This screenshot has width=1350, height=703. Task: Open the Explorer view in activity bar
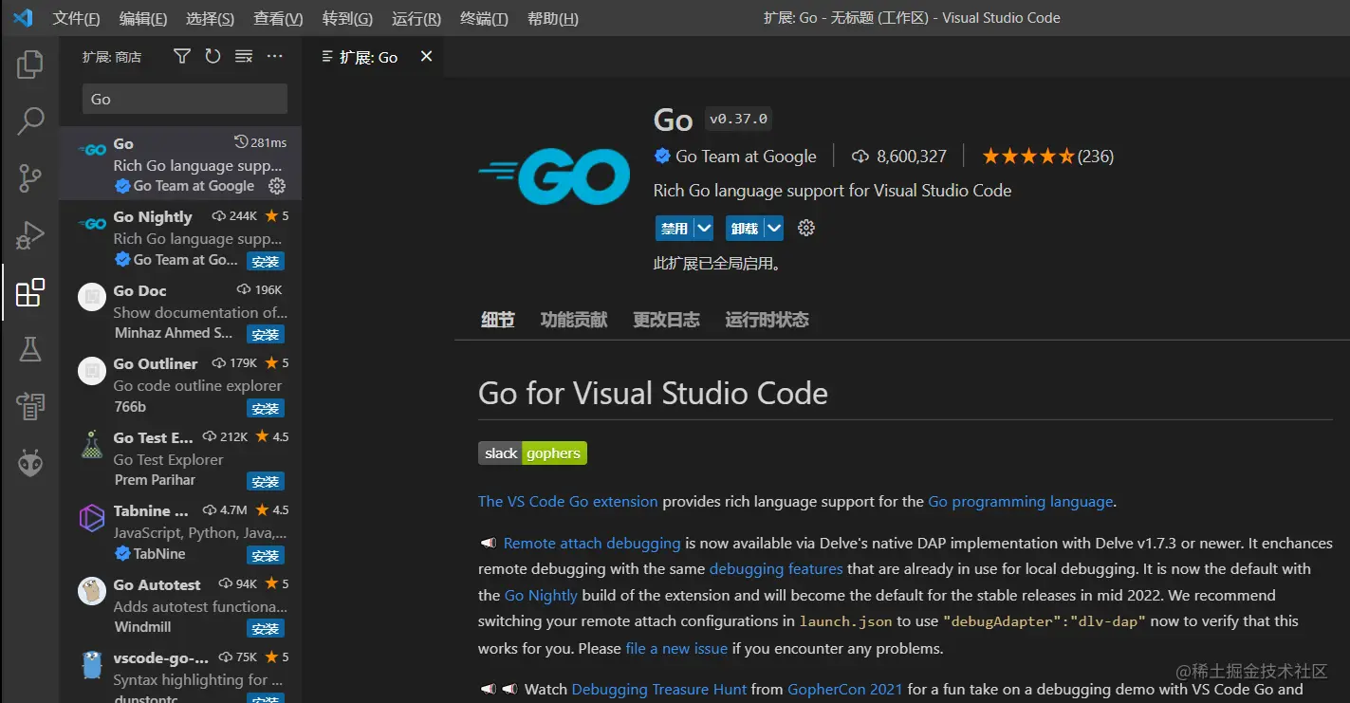[30, 65]
